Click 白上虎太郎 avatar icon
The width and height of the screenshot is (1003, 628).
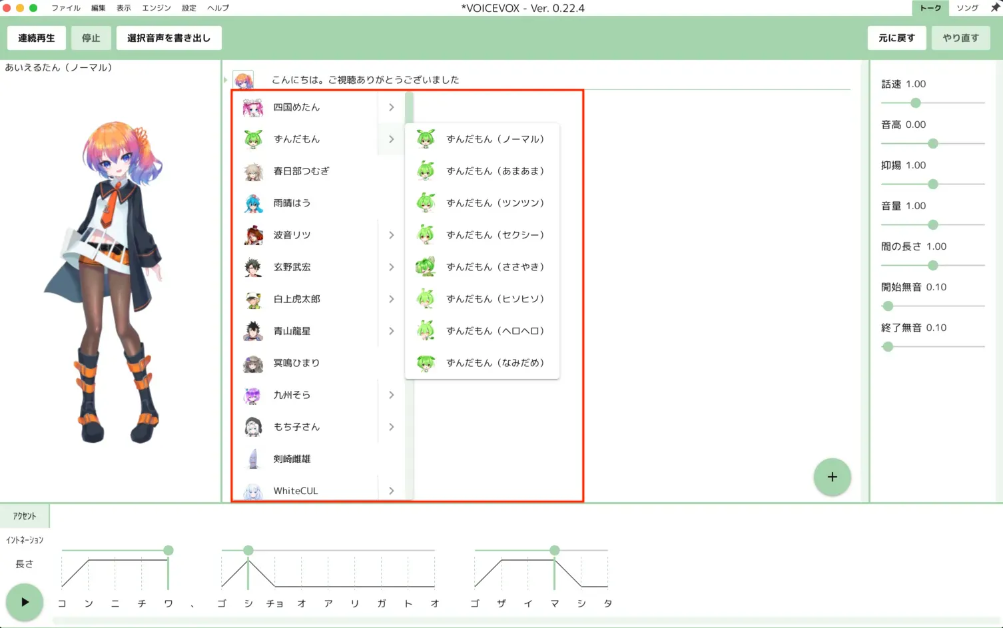pyautogui.click(x=253, y=299)
